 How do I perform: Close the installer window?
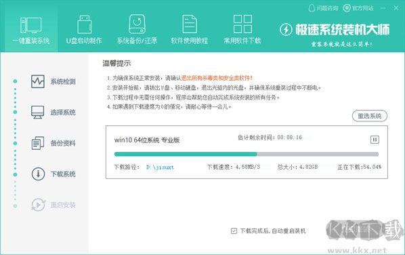tap(396, 8)
